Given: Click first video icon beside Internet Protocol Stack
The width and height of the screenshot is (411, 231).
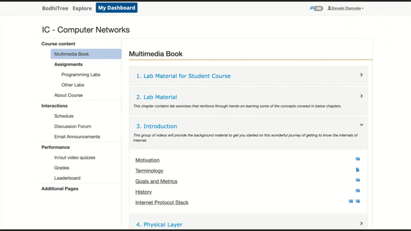Looking at the screenshot, I should click(351, 201).
